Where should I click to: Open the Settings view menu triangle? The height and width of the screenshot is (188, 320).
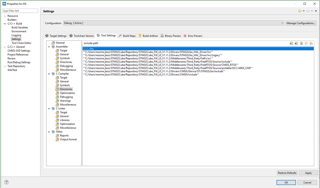[316, 11]
